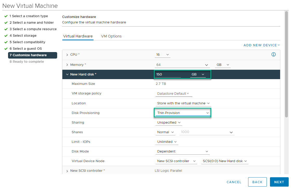Switch to the VM Options tab
291x190 pixels.
tap(111, 36)
